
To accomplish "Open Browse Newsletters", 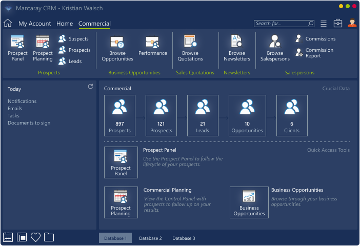I will pyautogui.click(x=237, y=48).
